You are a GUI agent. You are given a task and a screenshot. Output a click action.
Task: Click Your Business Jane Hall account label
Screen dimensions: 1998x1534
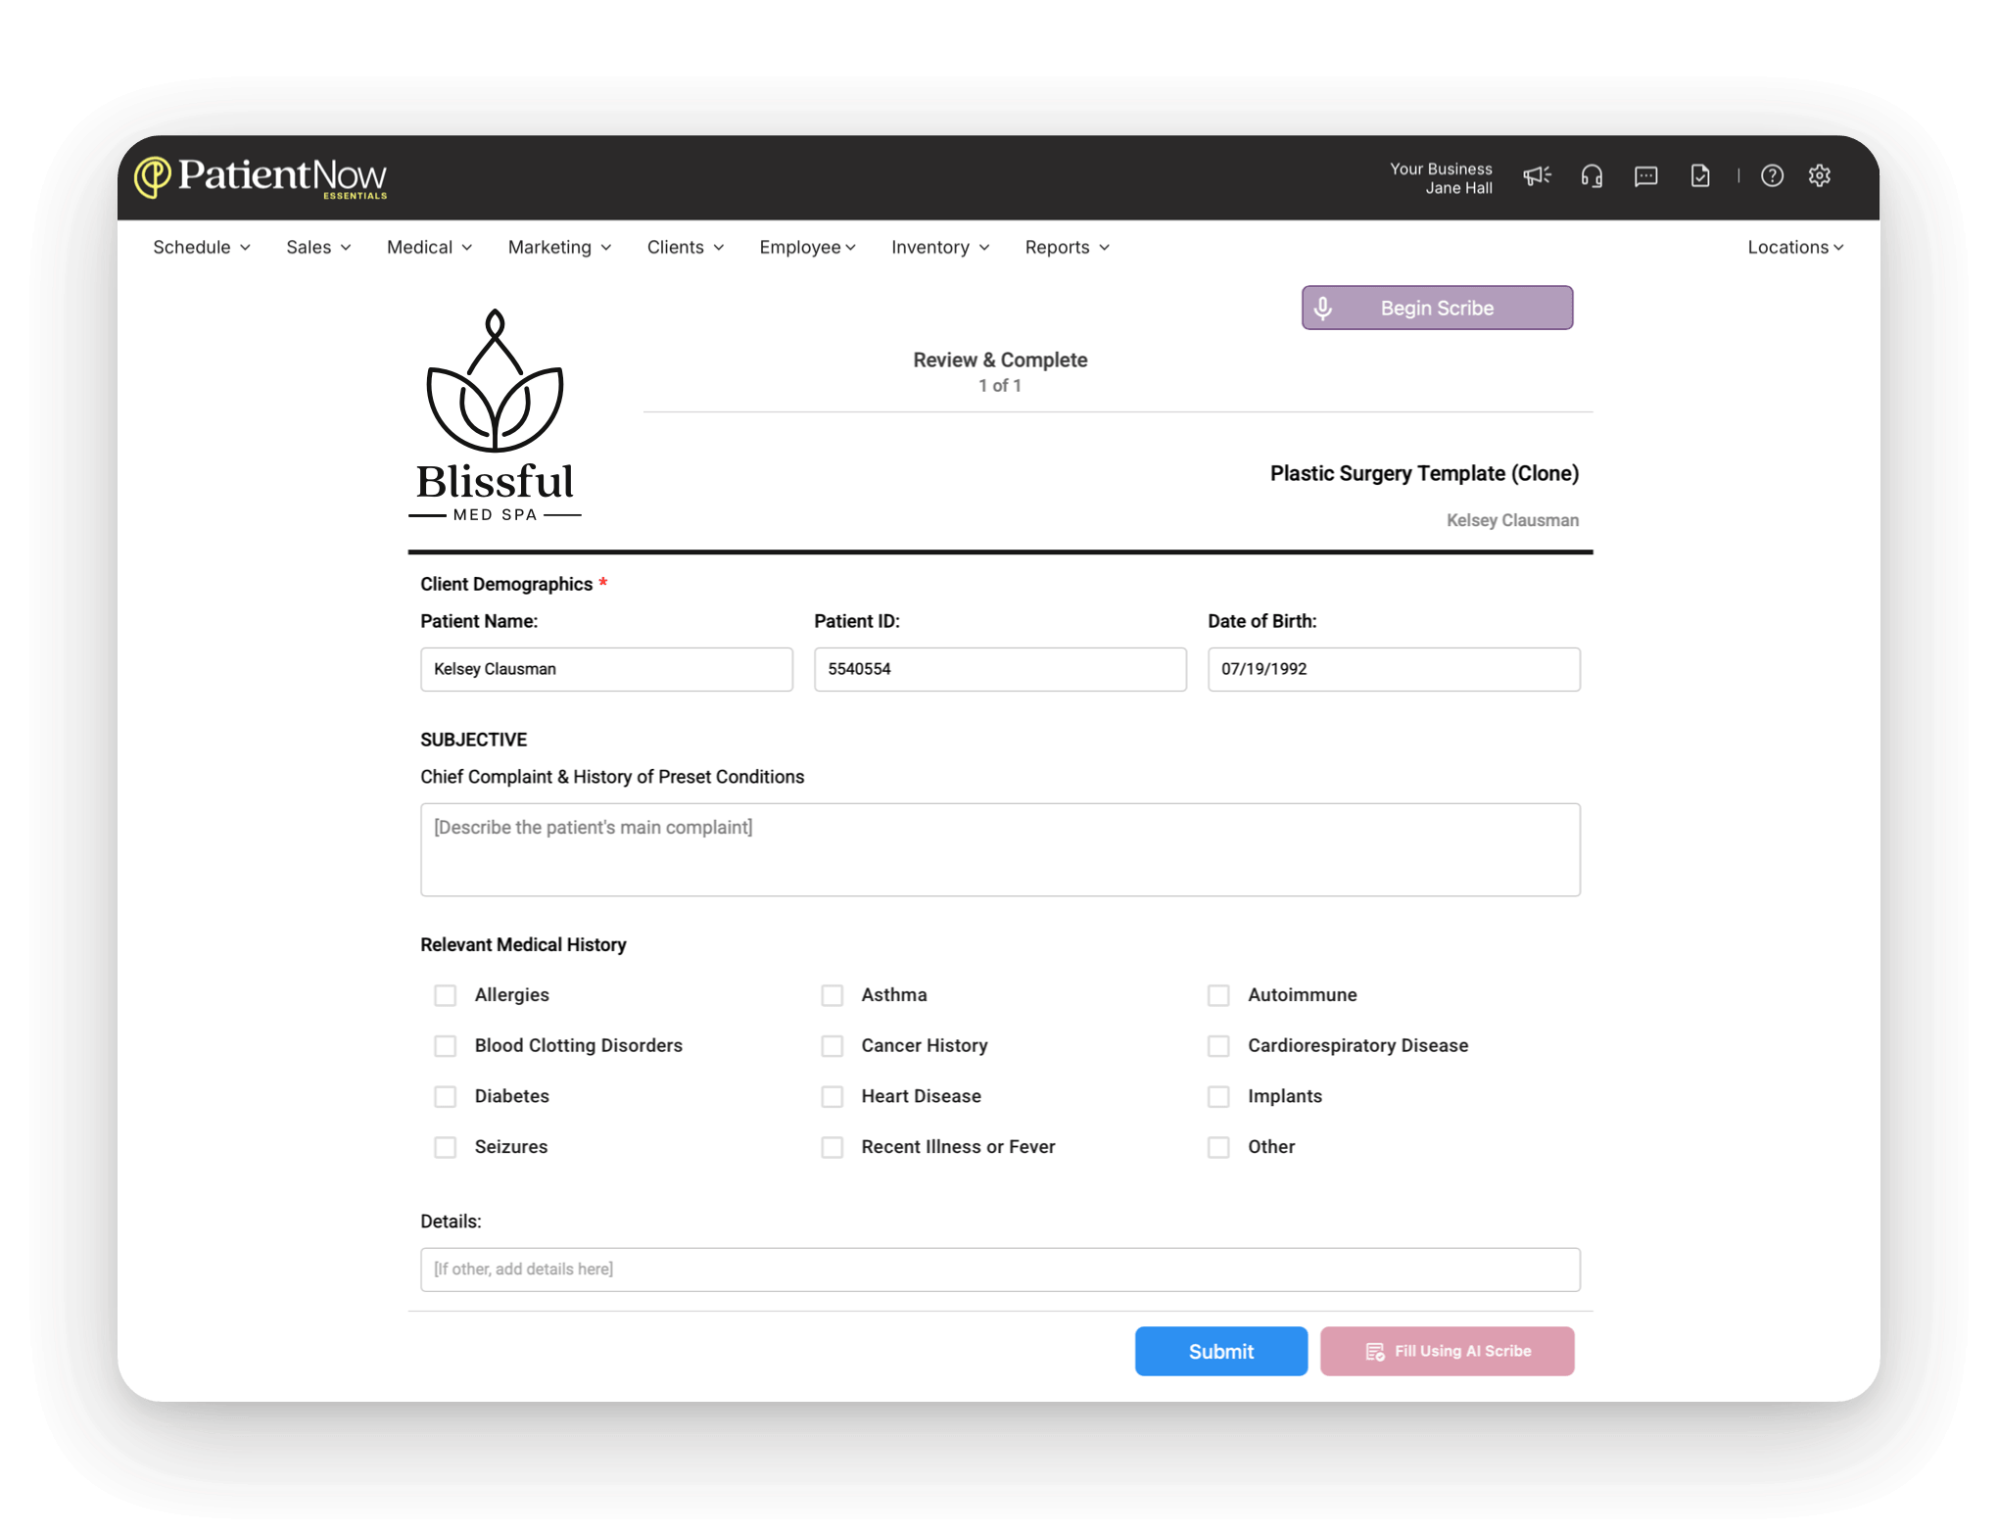click(x=1441, y=178)
